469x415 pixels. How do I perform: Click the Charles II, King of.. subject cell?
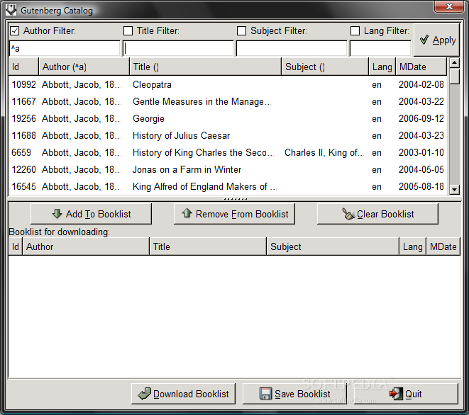(324, 152)
